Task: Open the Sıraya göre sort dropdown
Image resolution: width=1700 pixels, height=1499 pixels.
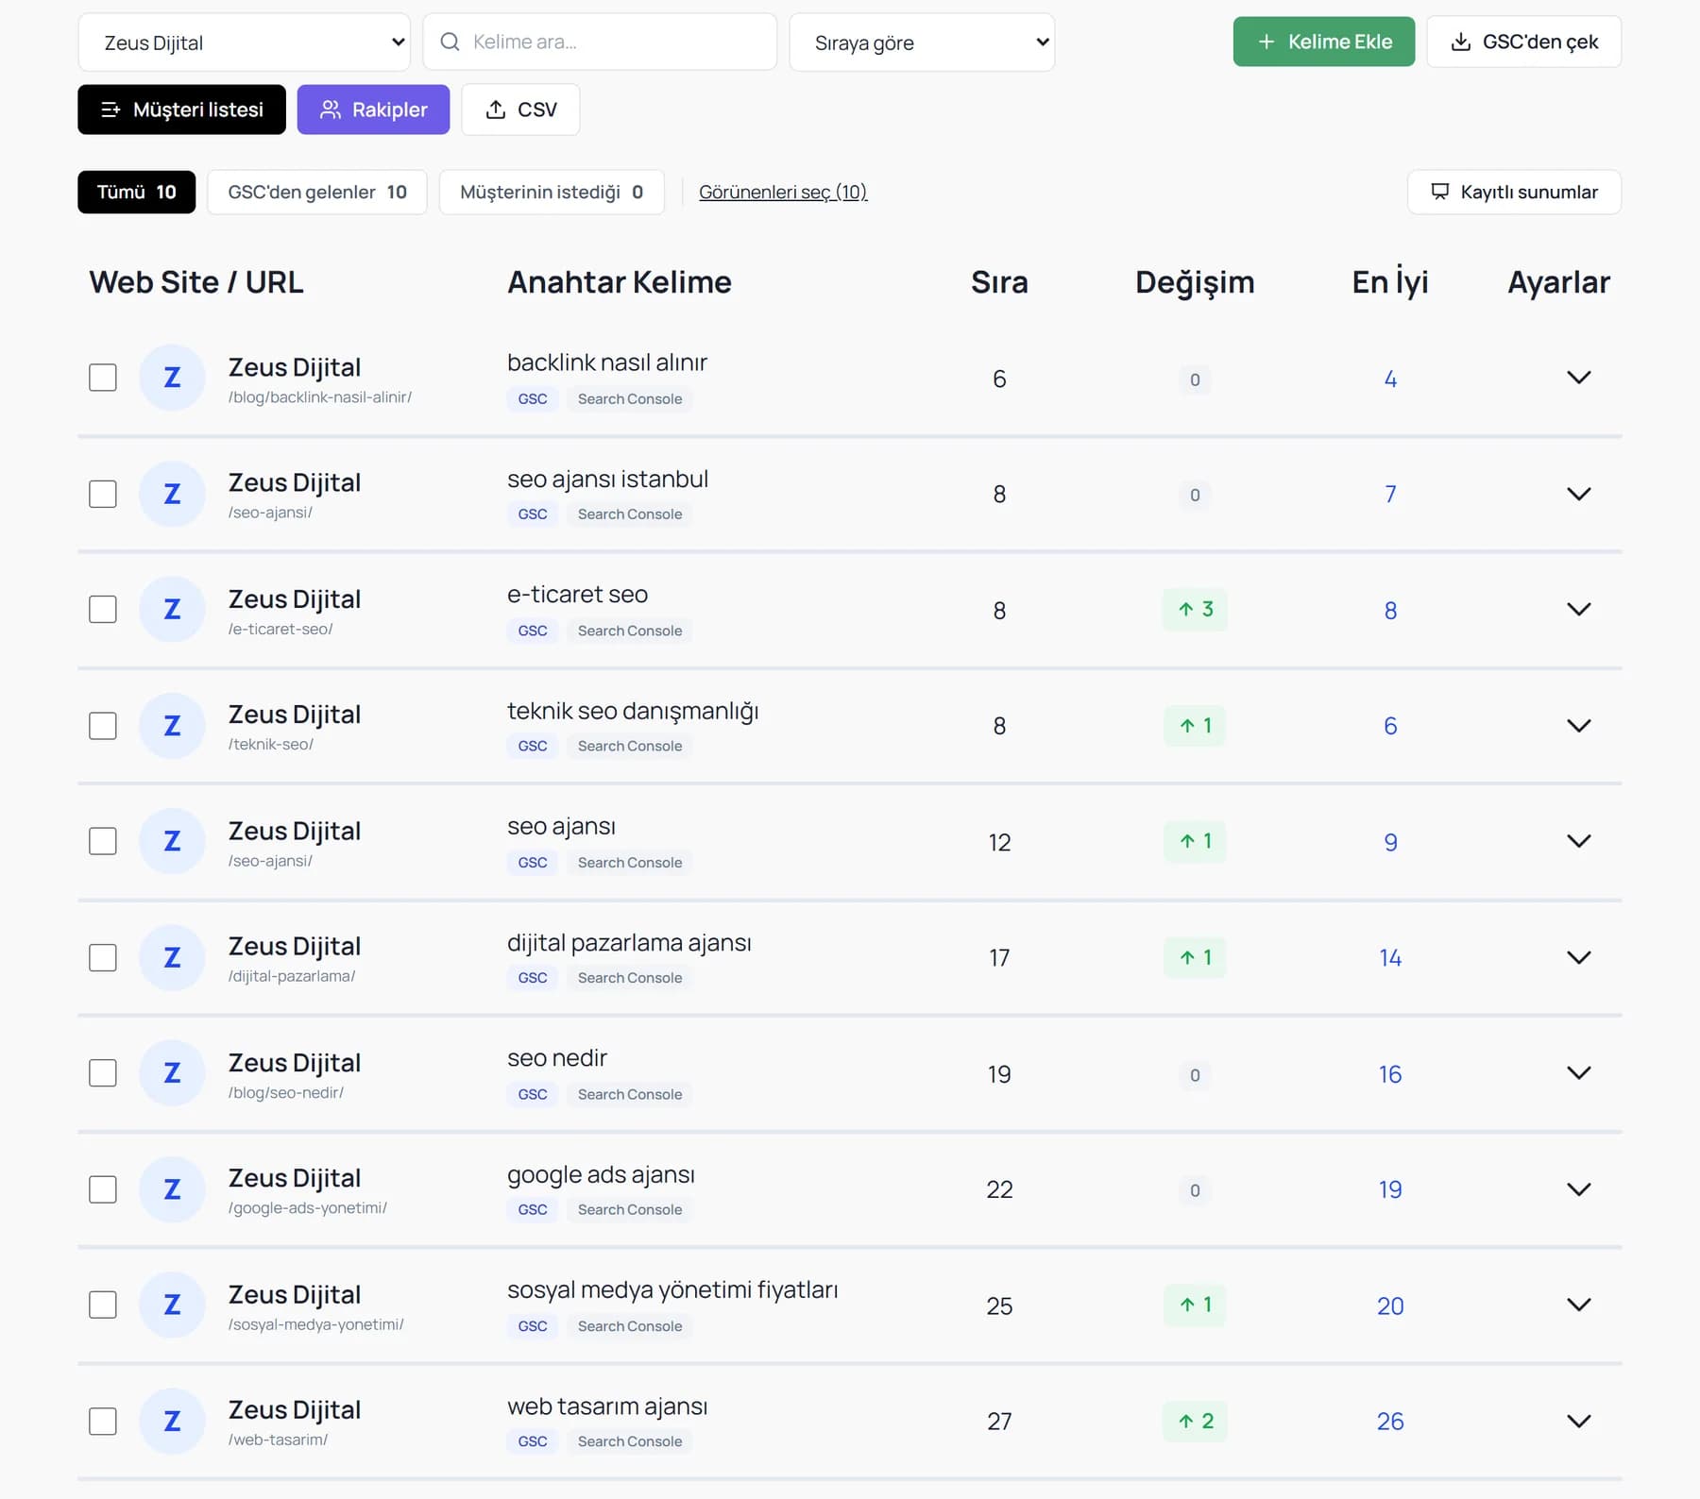Action: 922,42
